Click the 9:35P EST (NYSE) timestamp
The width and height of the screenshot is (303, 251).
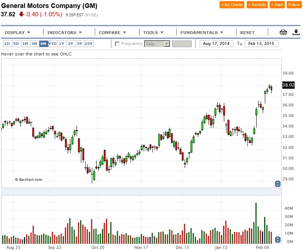(82, 15)
